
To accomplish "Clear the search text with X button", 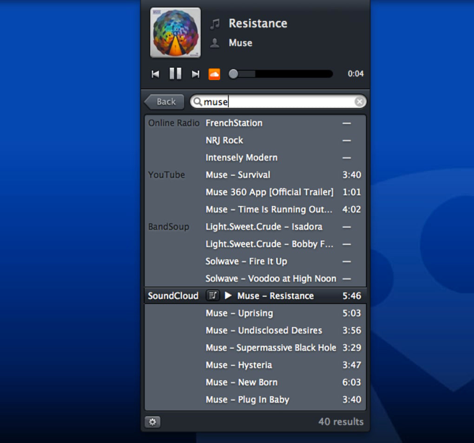I will point(359,102).
